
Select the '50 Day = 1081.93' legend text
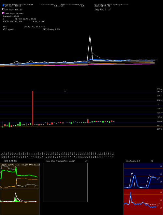[x=14, y=10]
